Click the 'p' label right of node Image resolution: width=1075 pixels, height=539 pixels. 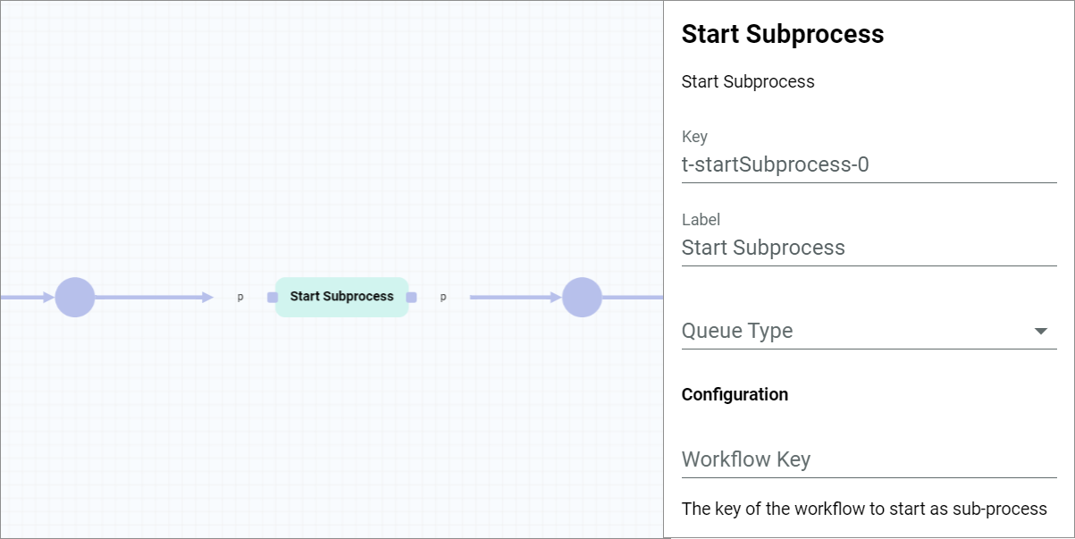click(443, 297)
